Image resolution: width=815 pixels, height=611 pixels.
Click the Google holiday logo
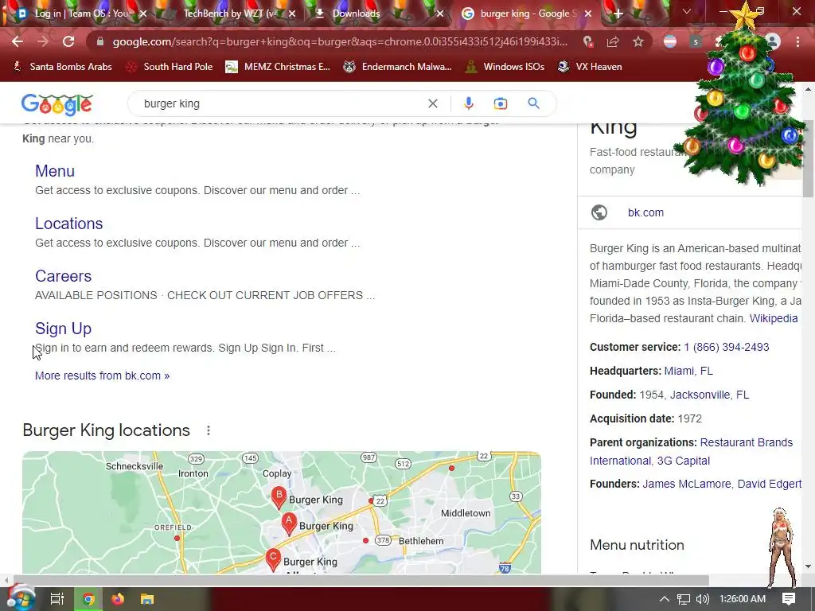57,104
